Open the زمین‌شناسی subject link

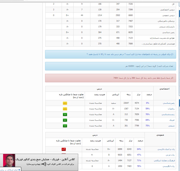tap(169, 103)
